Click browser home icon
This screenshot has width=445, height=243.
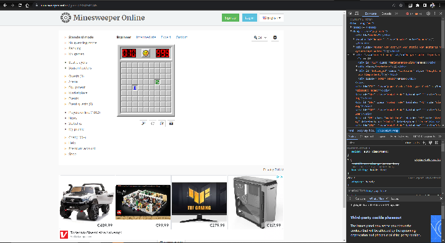[x=27, y=5]
